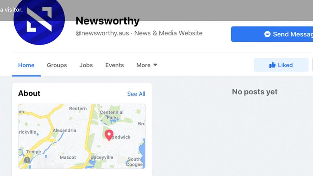Click the Mascot label on the map

click(68, 157)
